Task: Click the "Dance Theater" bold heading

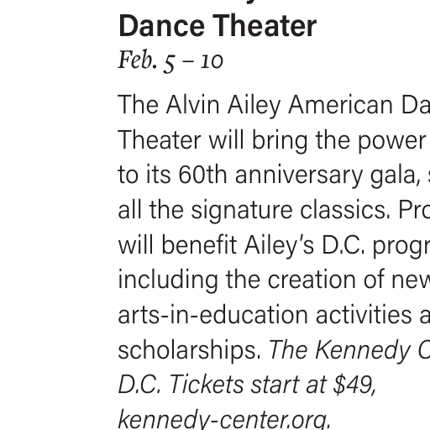Action: 218,26
